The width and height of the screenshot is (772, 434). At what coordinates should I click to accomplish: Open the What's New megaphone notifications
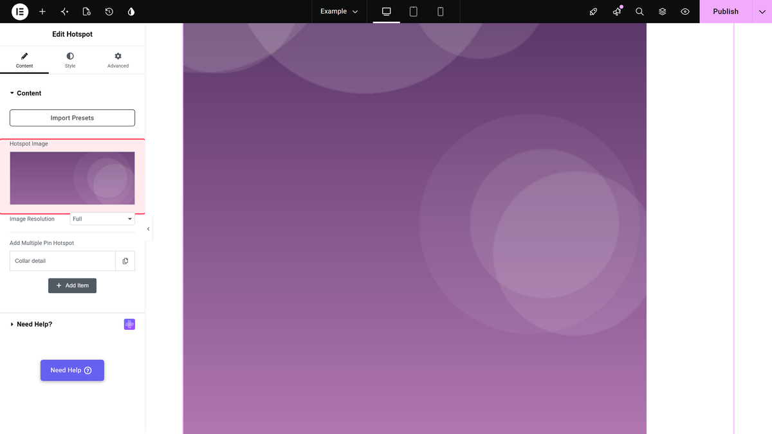617,12
